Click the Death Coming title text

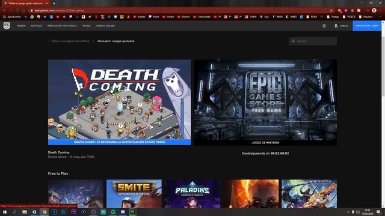tap(59, 152)
